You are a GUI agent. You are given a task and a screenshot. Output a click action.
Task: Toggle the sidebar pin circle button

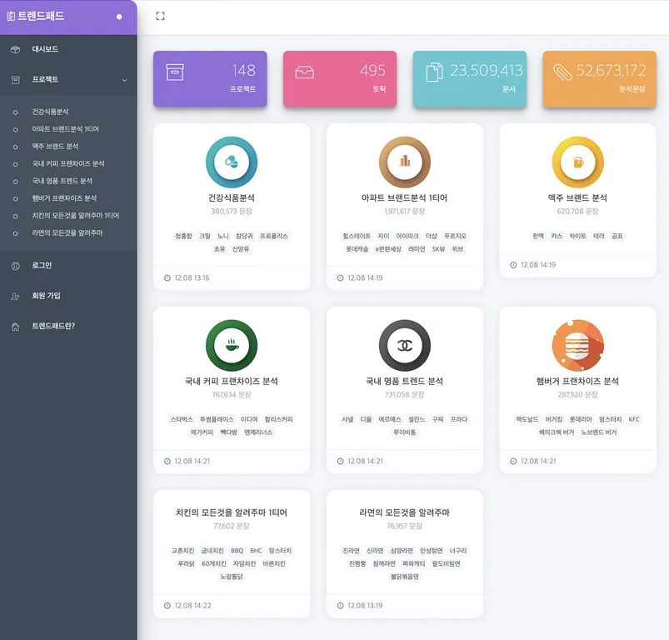coord(119,17)
